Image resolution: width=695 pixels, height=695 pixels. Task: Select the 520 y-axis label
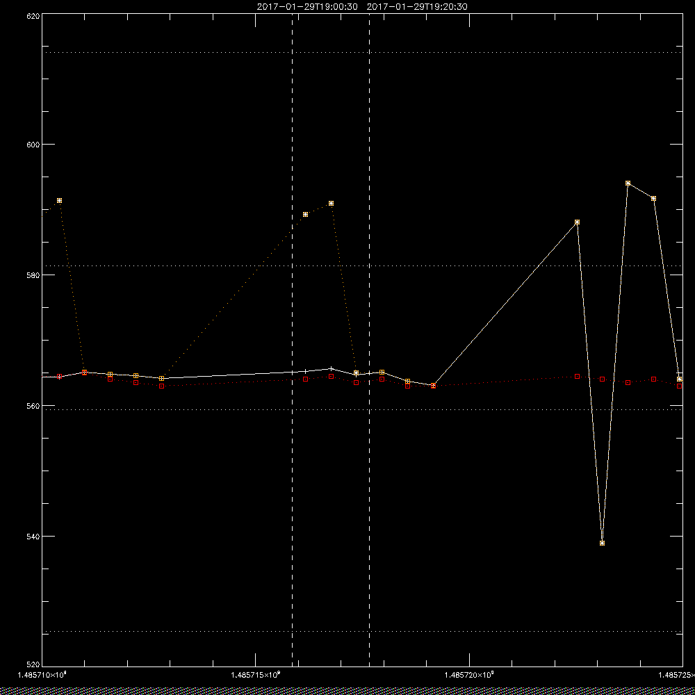[x=33, y=665]
